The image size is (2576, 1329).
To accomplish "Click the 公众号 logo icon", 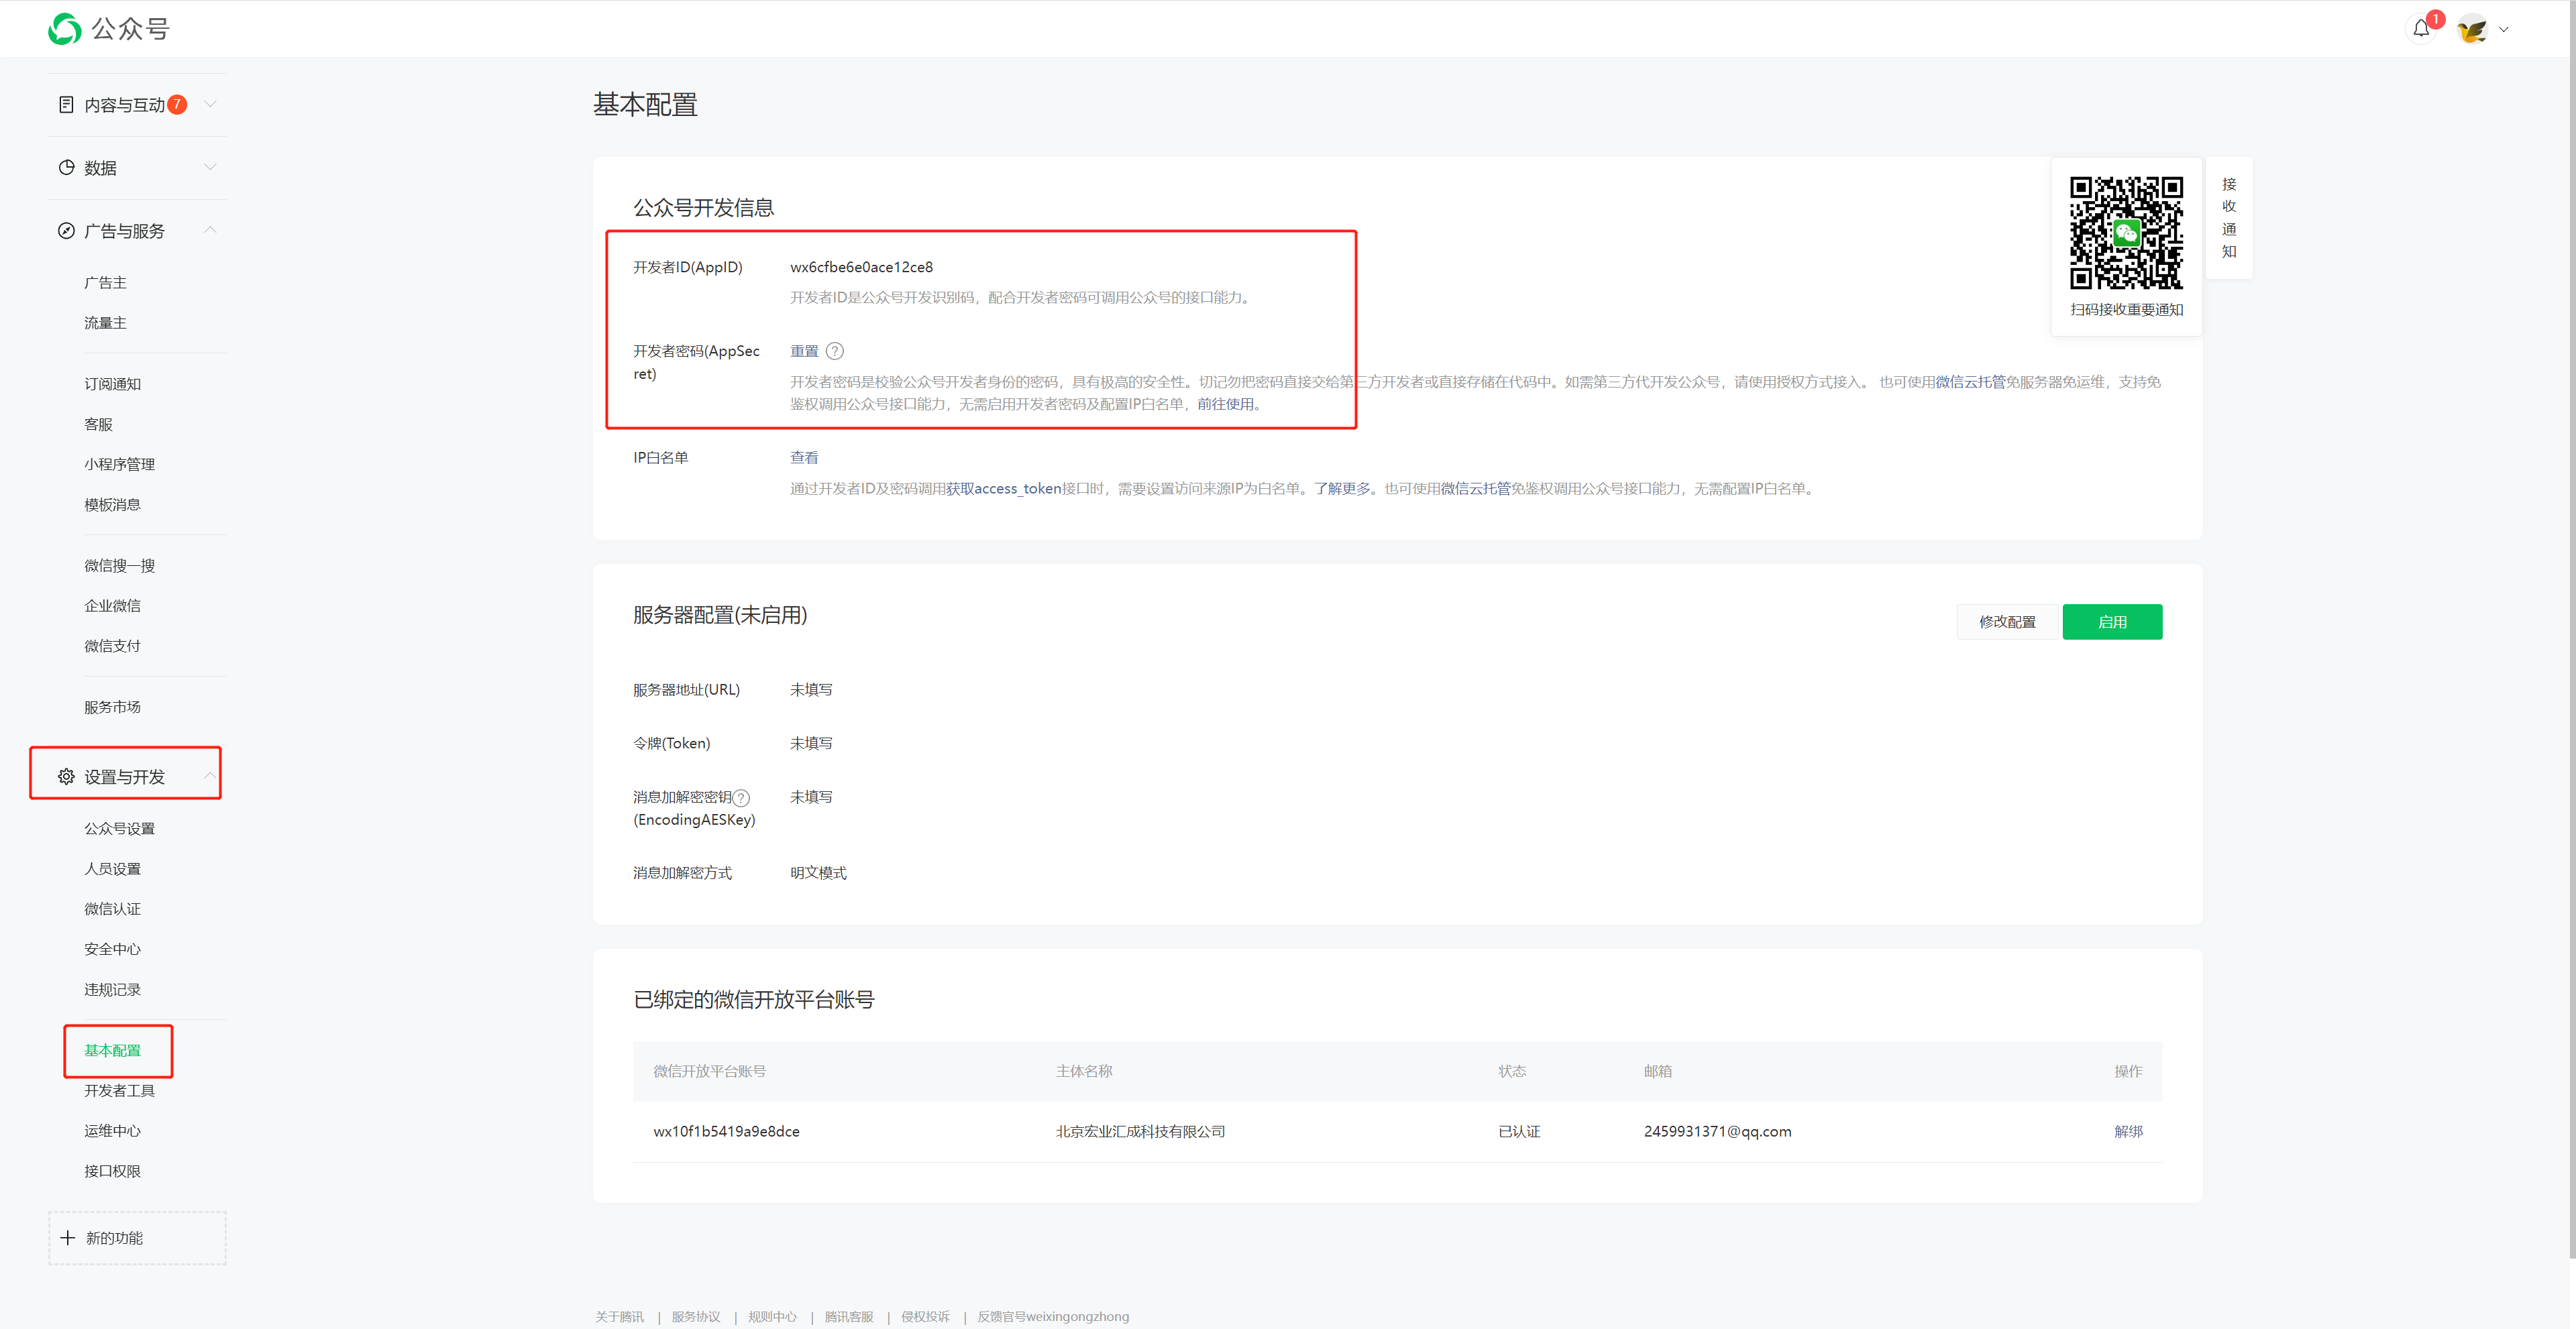I will pos(65,29).
